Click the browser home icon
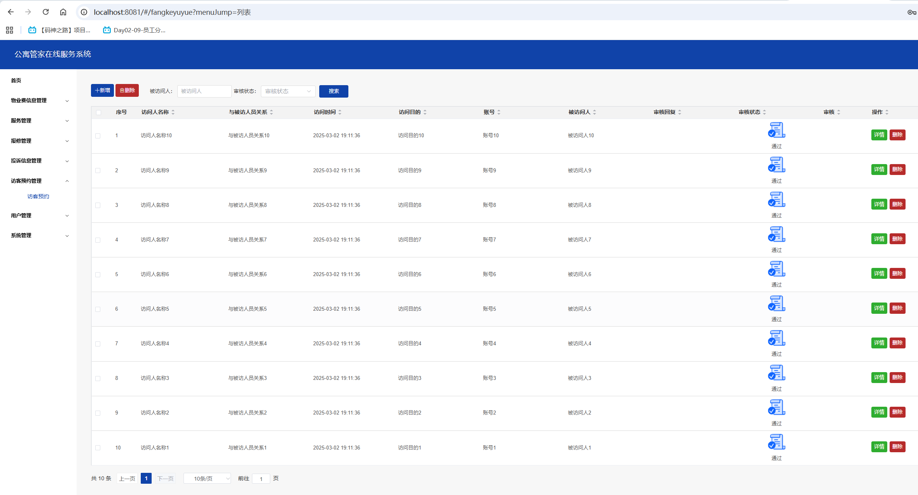This screenshot has height=495, width=918. click(63, 12)
